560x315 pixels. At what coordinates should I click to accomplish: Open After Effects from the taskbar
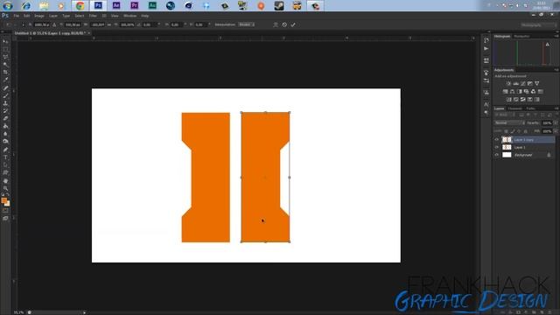pos(116,6)
